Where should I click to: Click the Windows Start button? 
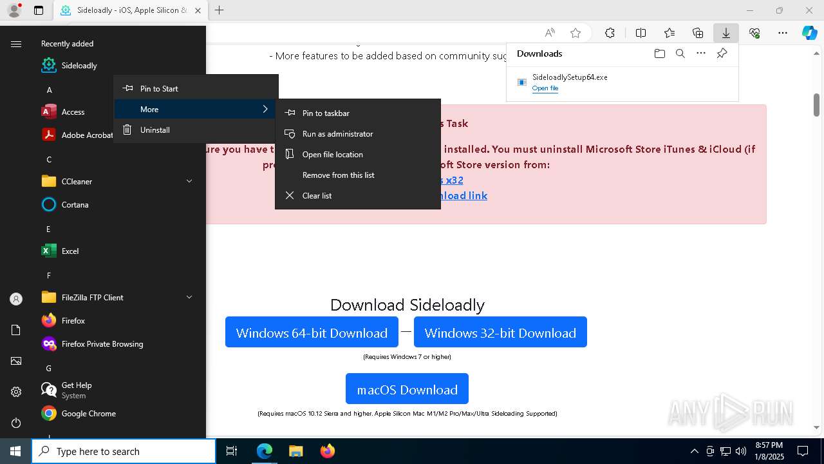click(15, 451)
